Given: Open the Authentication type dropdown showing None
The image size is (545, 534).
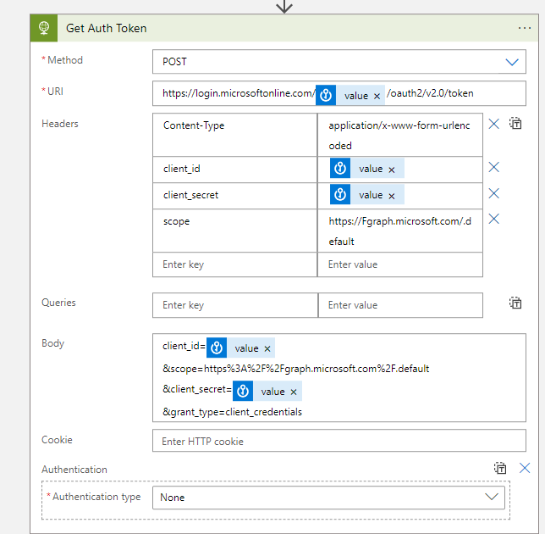Looking at the screenshot, I should pyautogui.click(x=328, y=498).
